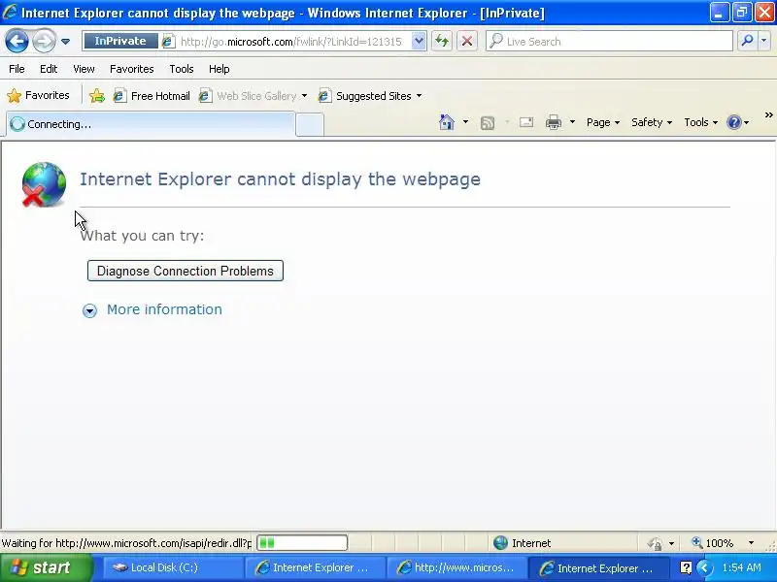
Task: Click the Waiting for microsoft.com status text
Action: 127,543
